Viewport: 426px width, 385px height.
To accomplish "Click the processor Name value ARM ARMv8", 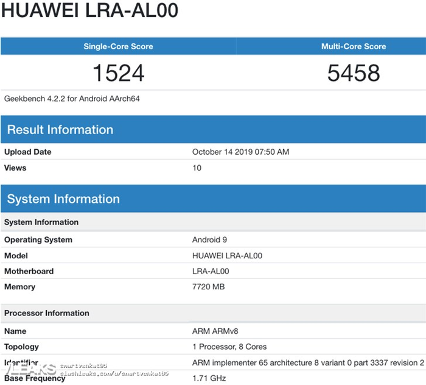I will tap(215, 331).
